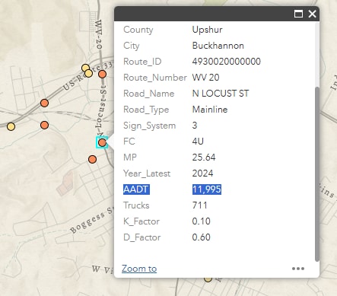337x296 pixels.
Task: Select the lone yellow point at the map's left edge
Action: (11, 126)
